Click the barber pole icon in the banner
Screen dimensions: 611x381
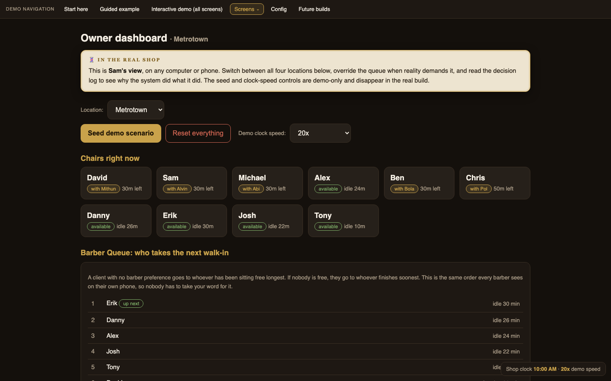pos(92,60)
